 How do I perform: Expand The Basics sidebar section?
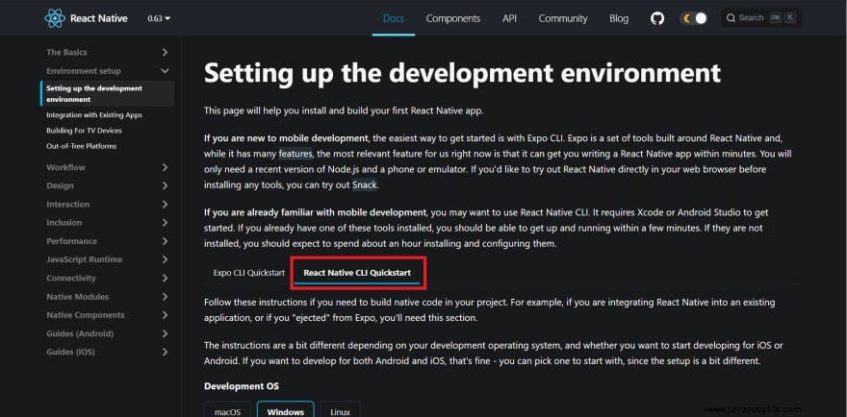[107, 52]
